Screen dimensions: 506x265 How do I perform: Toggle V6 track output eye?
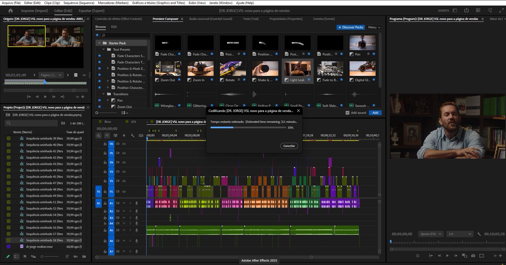pos(124,144)
